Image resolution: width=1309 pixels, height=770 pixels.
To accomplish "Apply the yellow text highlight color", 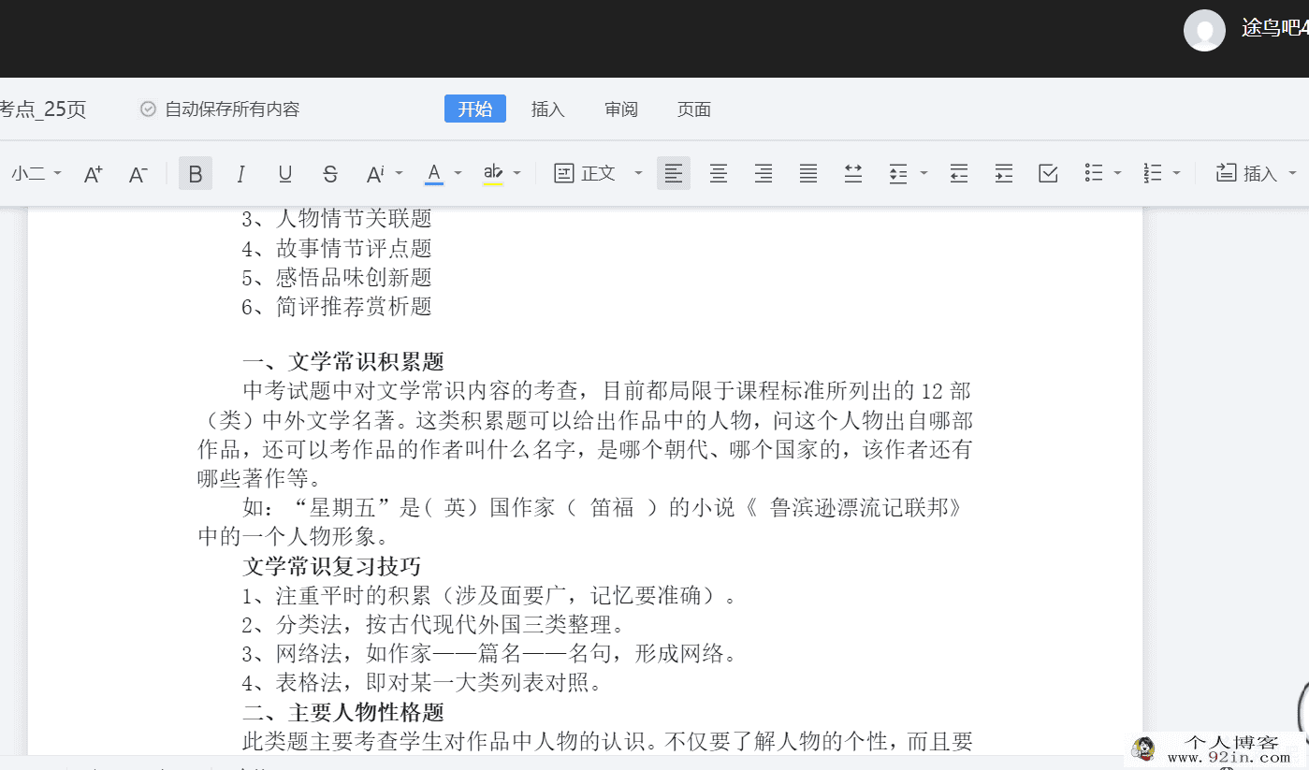I will pos(493,174).
